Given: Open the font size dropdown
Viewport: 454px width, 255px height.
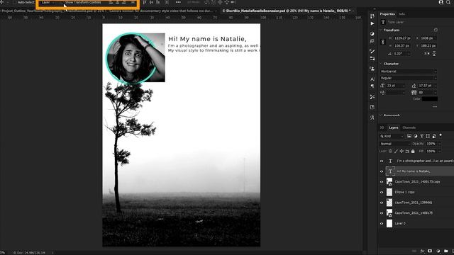Looking at the screenshot, I should 404,86.
